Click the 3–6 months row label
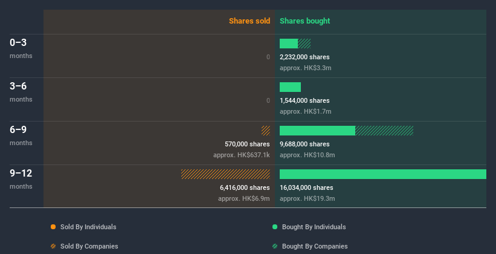496x254 pixels. pyautogui.click(x=21, y=92)
